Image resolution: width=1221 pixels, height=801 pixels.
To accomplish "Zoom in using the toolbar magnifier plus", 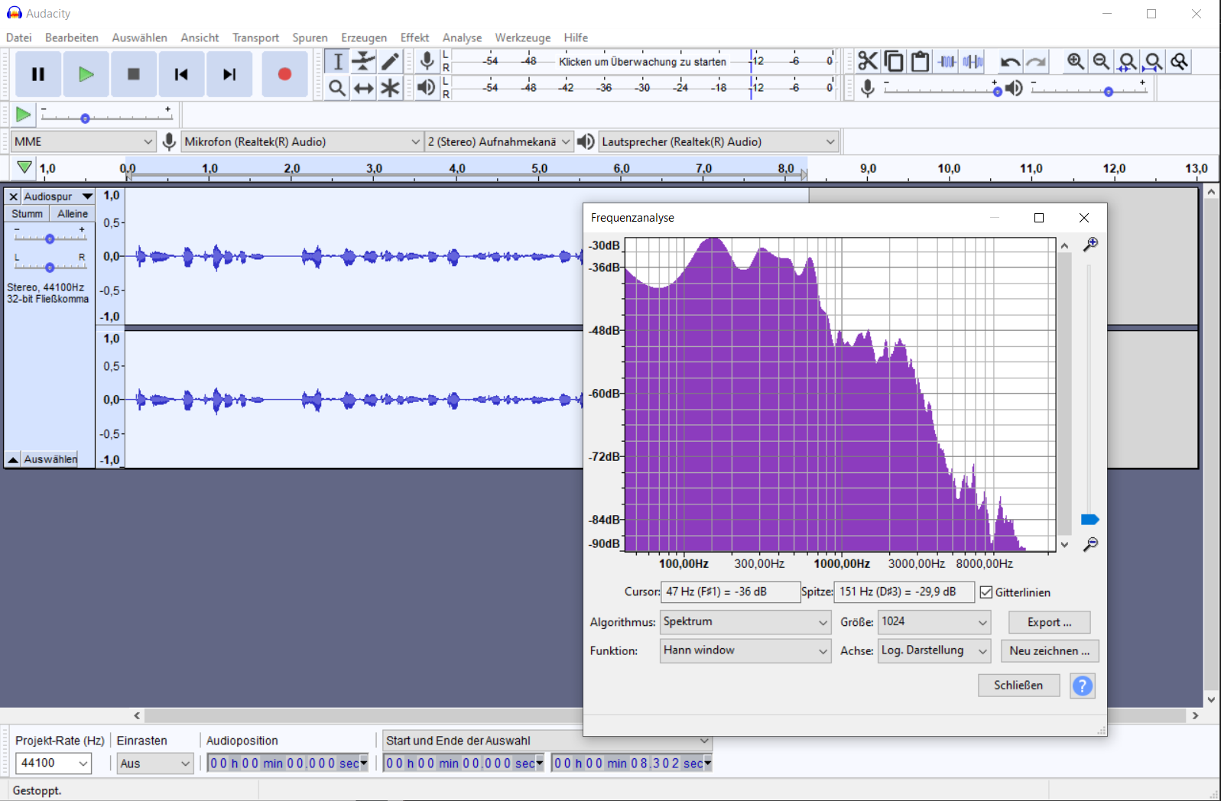I will click(1075, 61).
